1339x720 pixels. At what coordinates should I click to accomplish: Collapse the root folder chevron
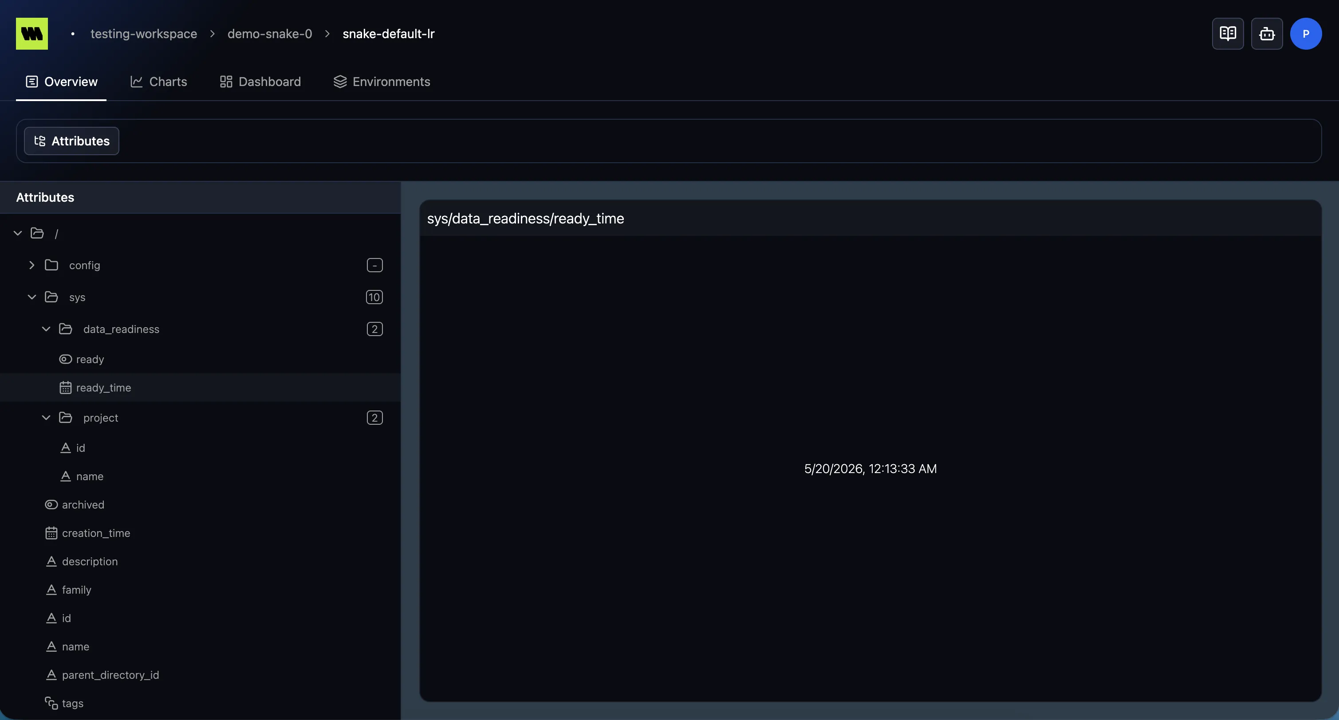[18, 233]
